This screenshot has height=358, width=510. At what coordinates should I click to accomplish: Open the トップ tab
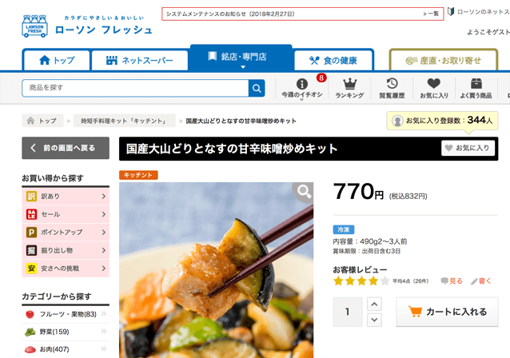[57, 61]
